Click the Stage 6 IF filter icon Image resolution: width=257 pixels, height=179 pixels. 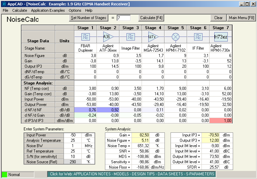pyautogui.click(x=198, y=37)
